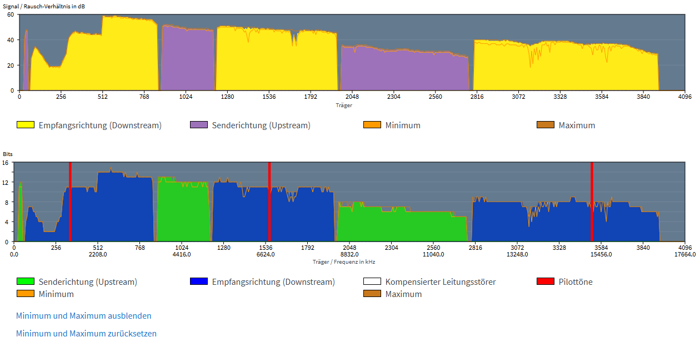The height and width of the screenshot is (342, 700).
Task: Click orange Minimum swatch in SNR legend
Action: (x=372, y=125)
